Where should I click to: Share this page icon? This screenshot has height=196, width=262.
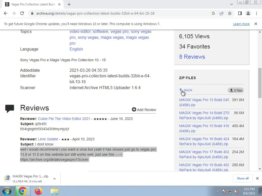222,13
